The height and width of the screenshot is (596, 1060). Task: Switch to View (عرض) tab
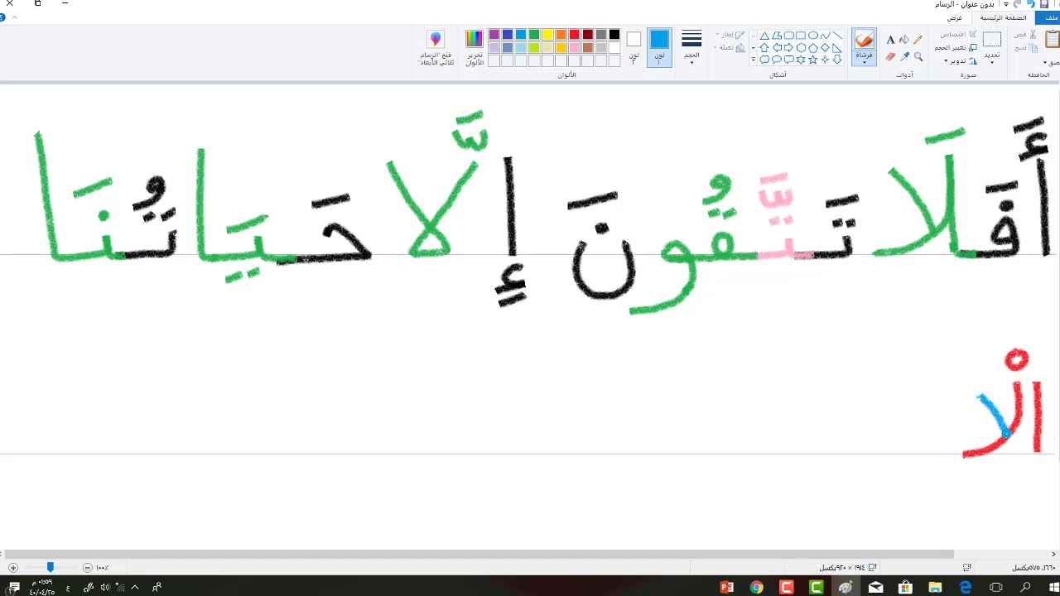click(x=955, y=18)
